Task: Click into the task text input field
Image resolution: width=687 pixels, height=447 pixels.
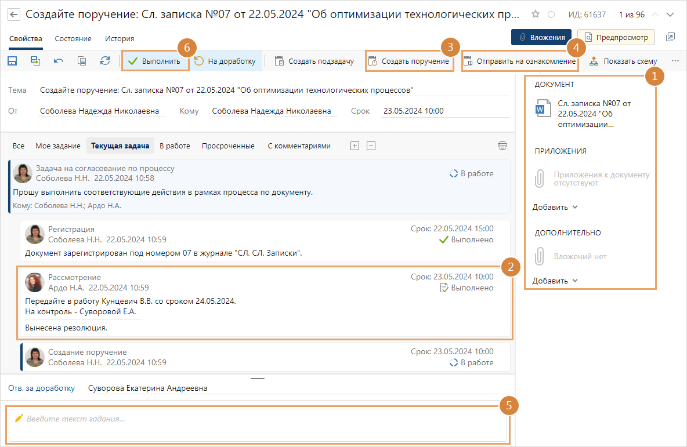Action: click(258, 426)
